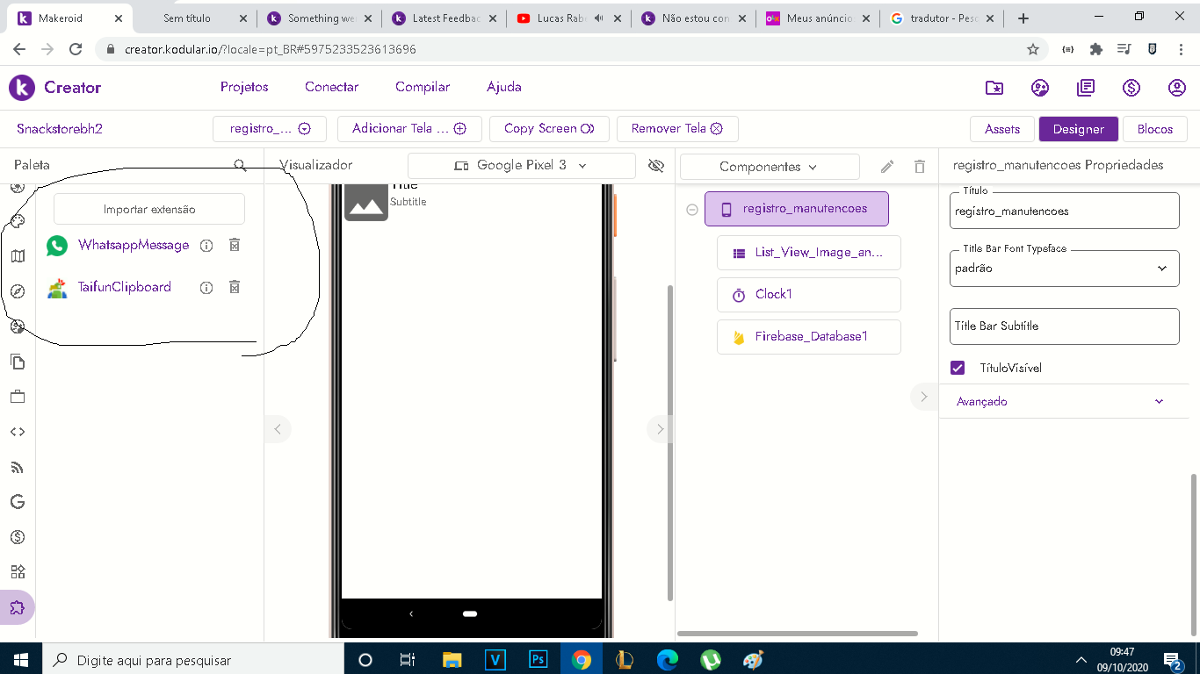1200x674 pixels.
Task: Expand the Avançado properties section
Action: tap(1063, 401)
